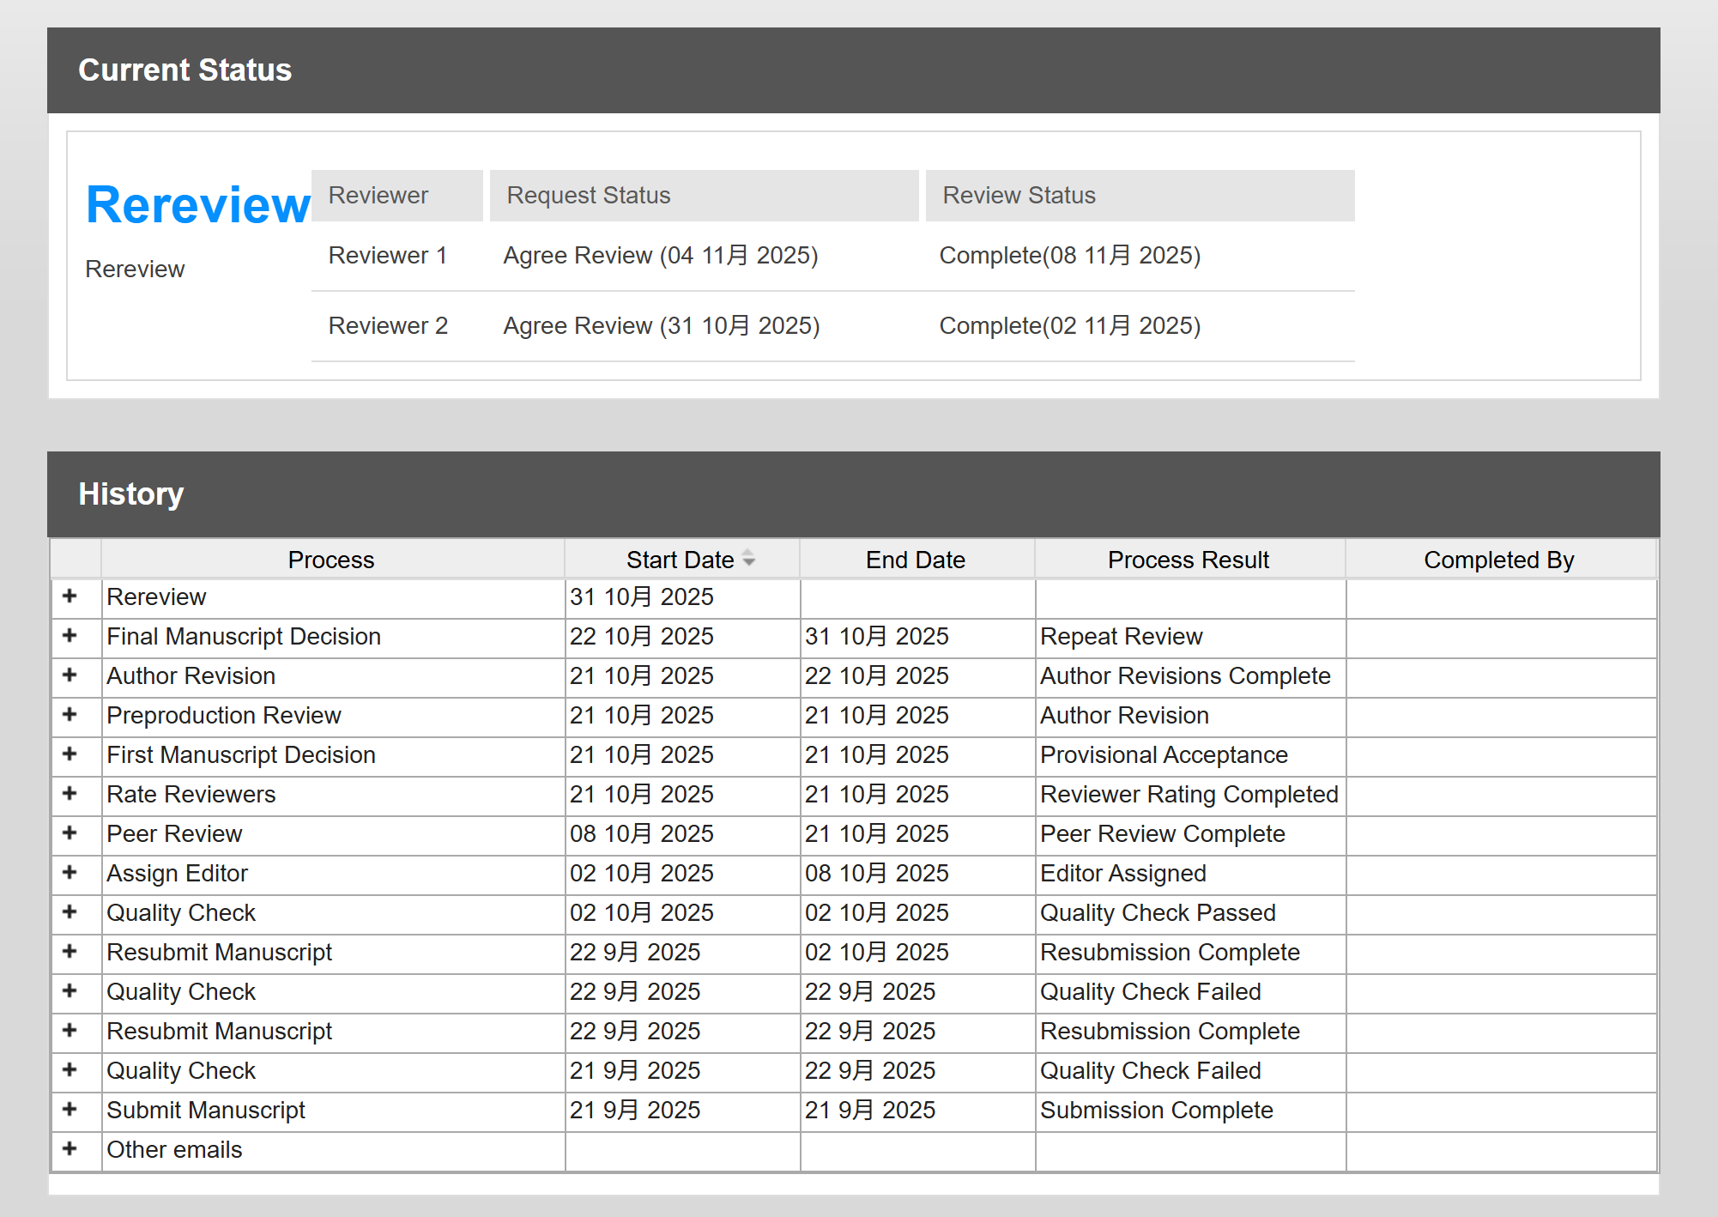Select Reviewer 2 Agree Review entry

coord(661,326)
